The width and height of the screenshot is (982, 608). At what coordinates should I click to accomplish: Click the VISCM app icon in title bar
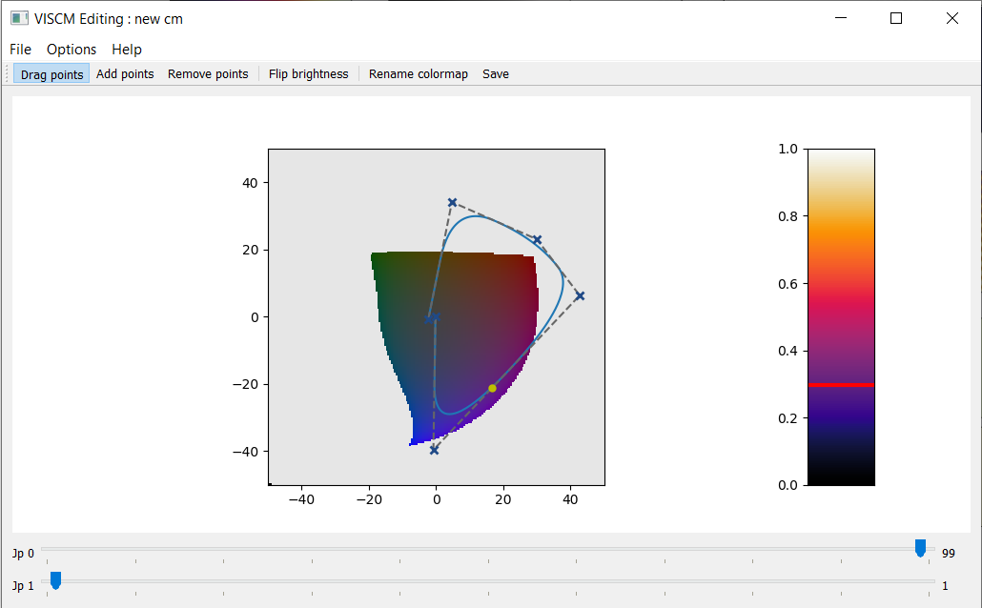[x=19, y=18]
